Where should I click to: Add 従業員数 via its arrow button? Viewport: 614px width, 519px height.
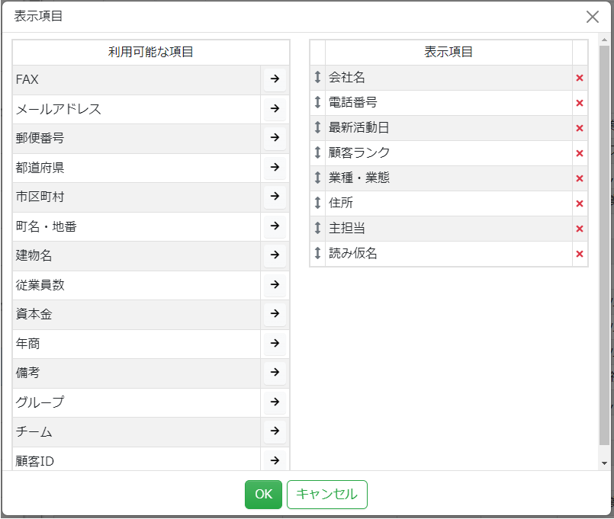[x=275, y=284]
